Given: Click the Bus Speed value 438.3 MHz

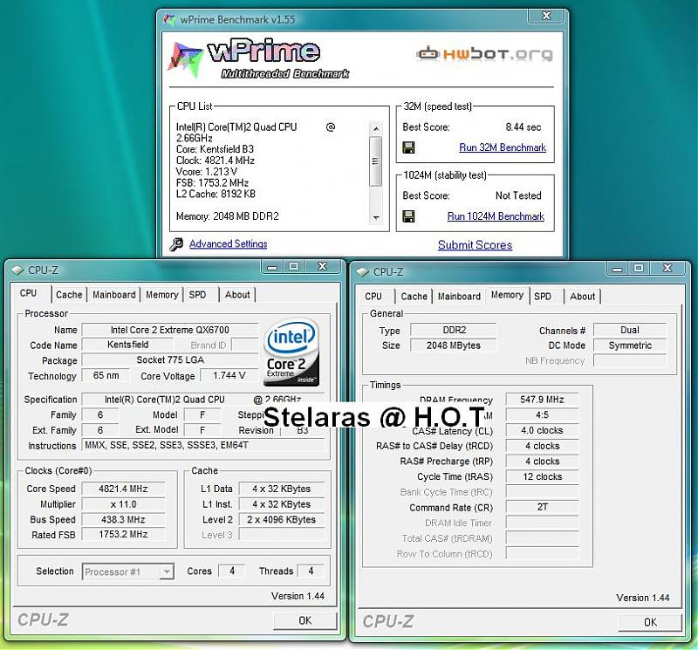Looking at the screenshot, I should (123, 519).
